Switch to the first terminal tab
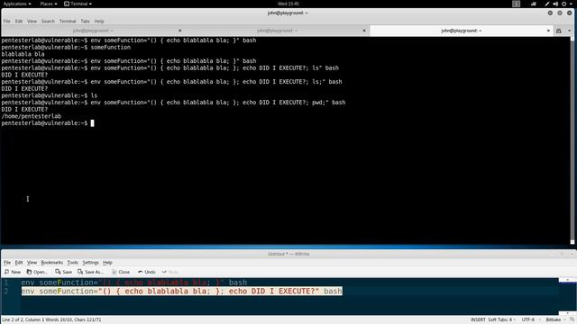 [92, 31]
